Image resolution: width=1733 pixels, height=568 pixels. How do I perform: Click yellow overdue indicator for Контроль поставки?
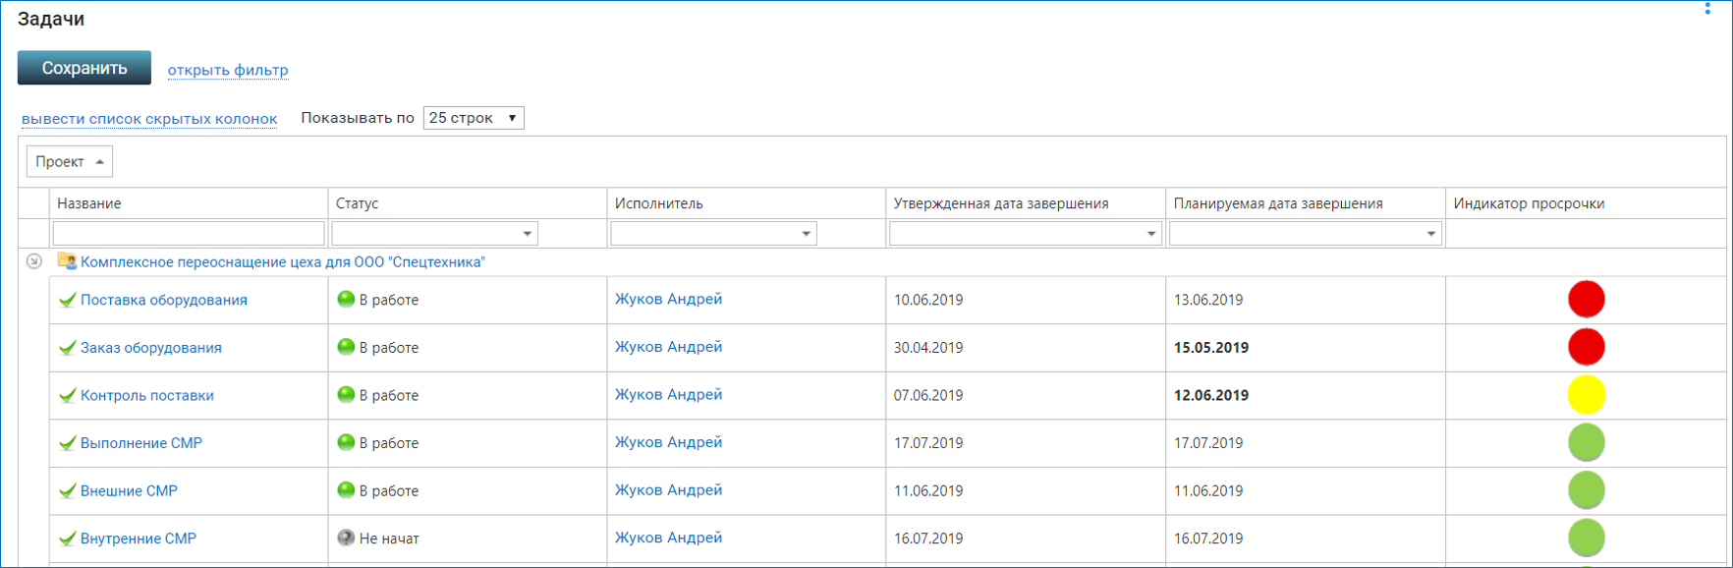[1587, 395]
